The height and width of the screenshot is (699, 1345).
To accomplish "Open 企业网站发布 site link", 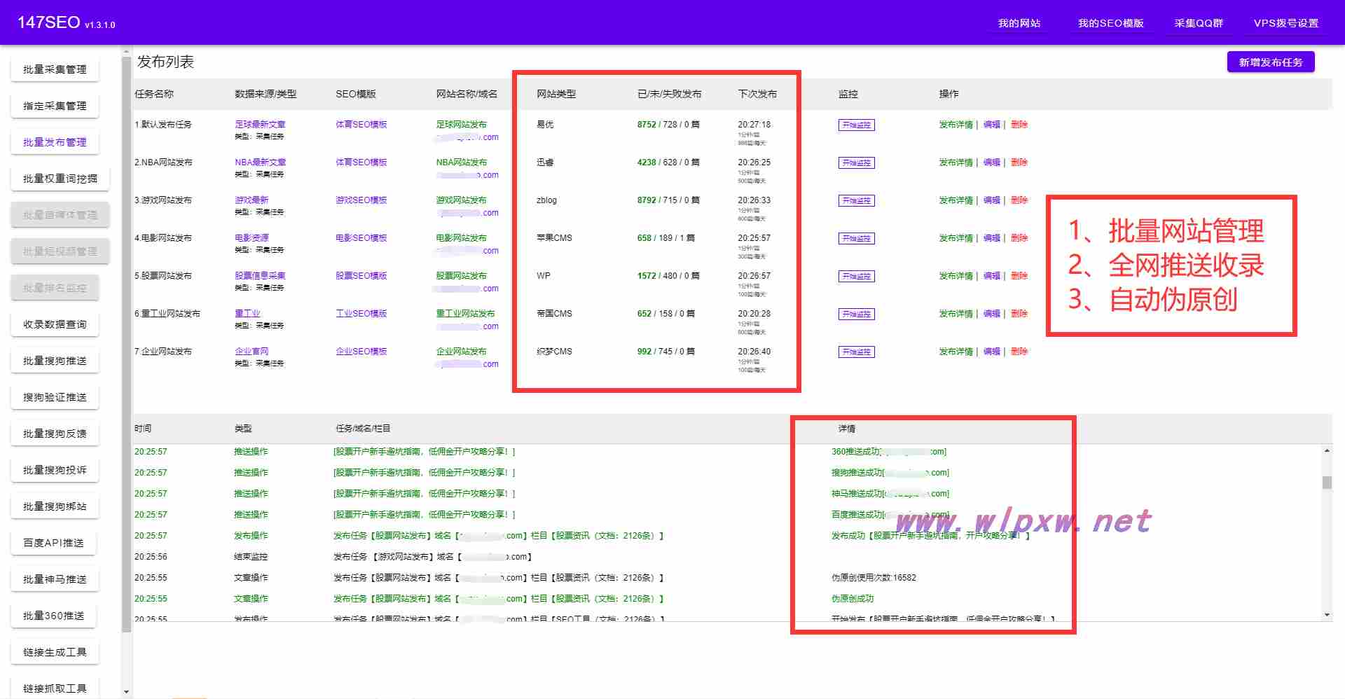I will 461,352.
